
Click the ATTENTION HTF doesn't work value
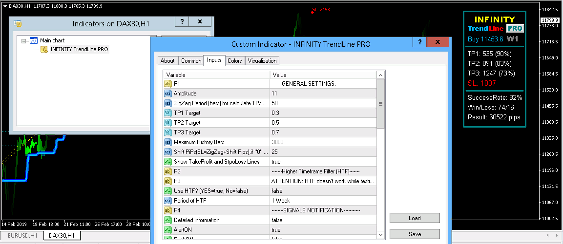click(x=323, y=181)
